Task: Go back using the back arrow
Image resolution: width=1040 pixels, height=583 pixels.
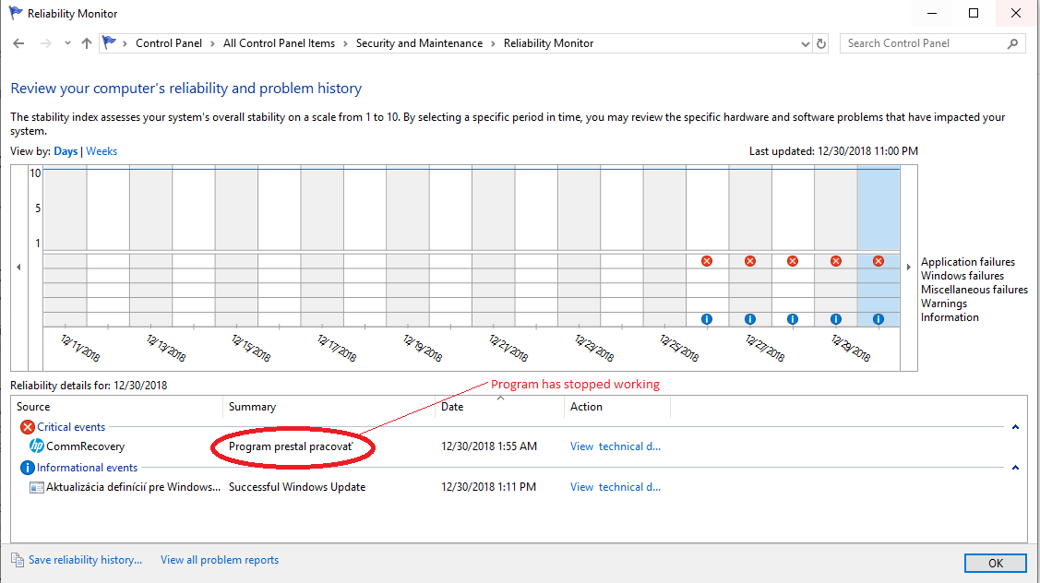Action: tap(19, 43)
